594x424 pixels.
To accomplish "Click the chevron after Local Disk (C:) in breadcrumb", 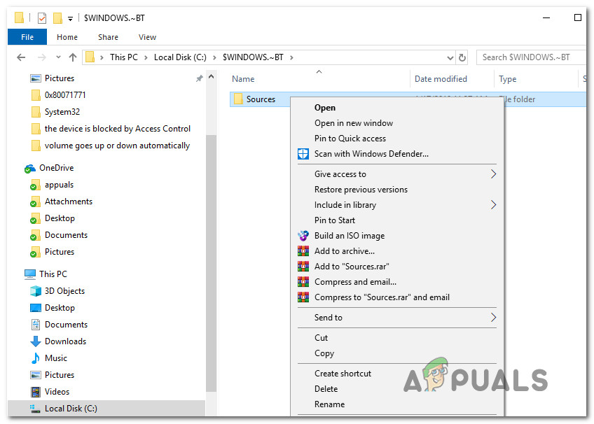I will (x=214, y=57).
